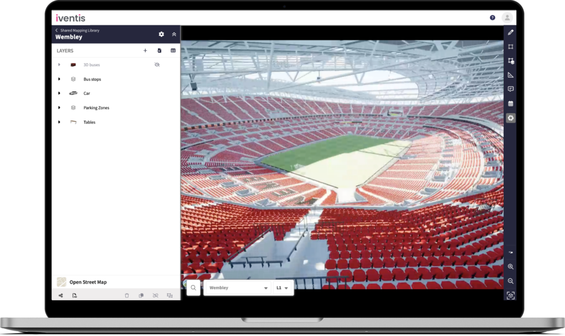Open the L1 level dropdown
Viewport: 565px width, 336px height.
click(x=282, y=288)
